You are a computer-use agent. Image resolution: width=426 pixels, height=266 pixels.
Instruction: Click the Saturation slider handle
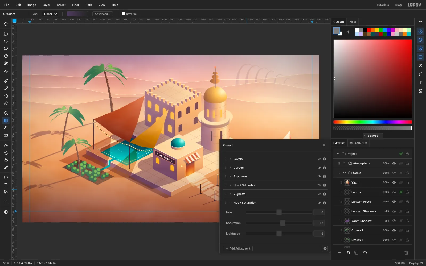pyautogui.click(x=283, y=223)
